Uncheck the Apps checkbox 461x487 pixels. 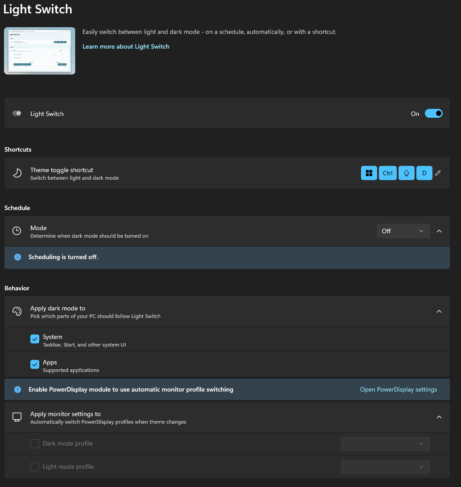pyautogui.click(x=35, y=364)
